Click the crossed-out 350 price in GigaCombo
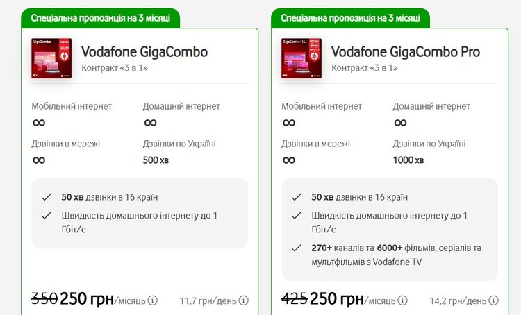This screenshot has width=521, height=315. 45,299
